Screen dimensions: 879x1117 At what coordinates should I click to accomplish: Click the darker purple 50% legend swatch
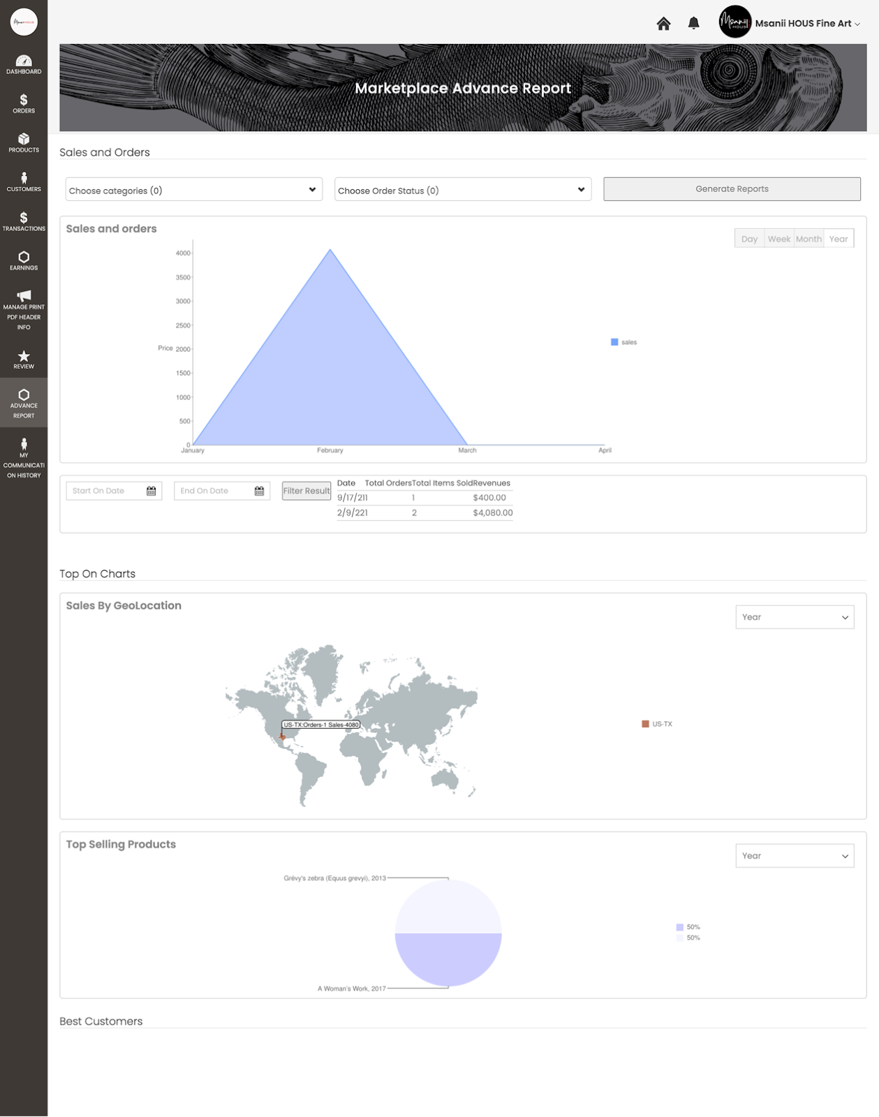[680, 927]
